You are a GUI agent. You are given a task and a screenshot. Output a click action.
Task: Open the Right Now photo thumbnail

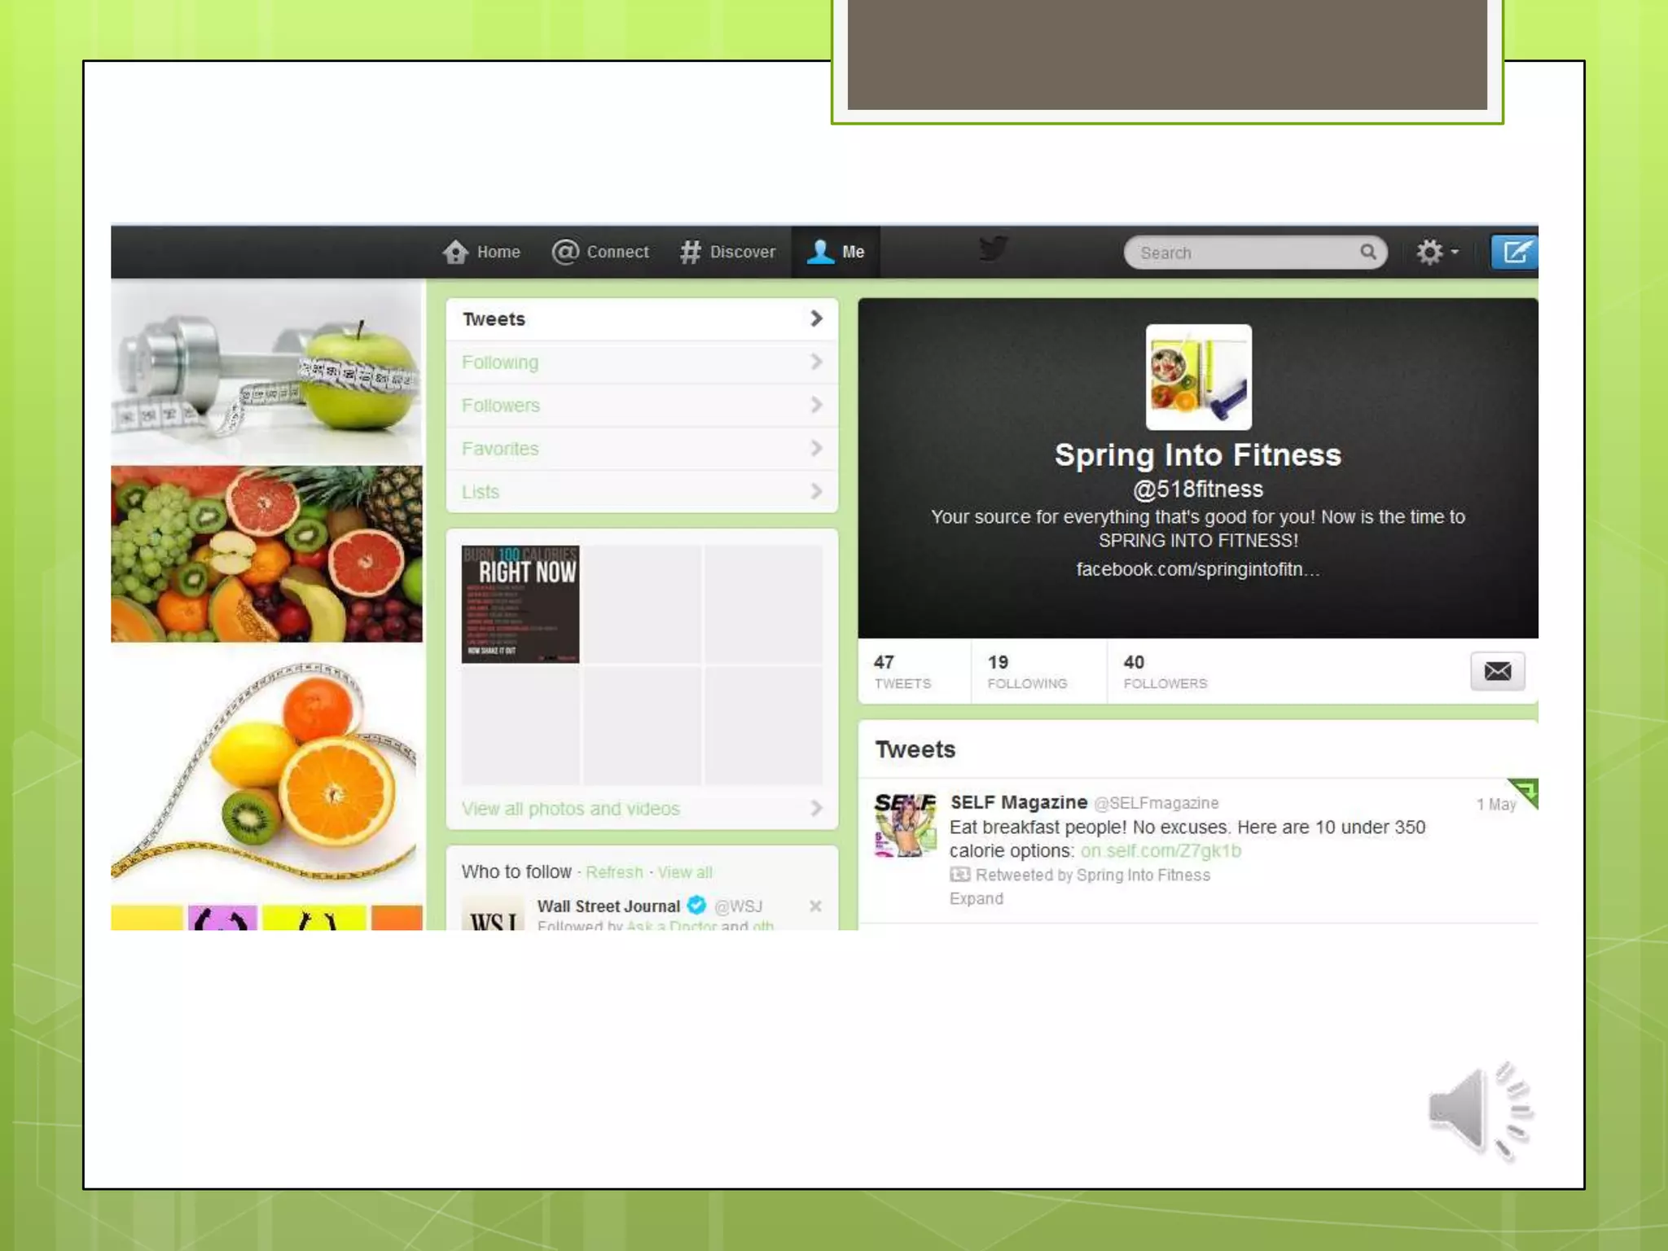(x=520, y=604)
